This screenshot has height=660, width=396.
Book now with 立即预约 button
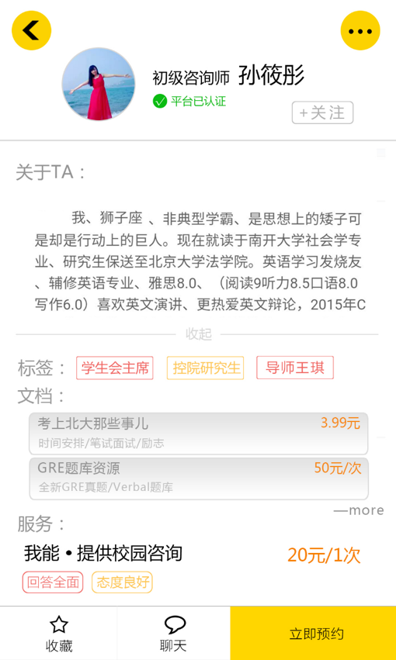[x=313, y=633]
